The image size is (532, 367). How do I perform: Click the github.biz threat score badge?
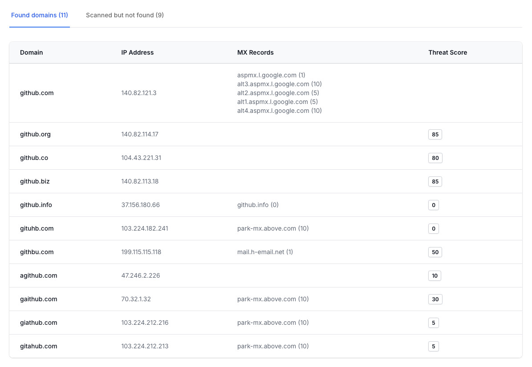pos(435,181)
